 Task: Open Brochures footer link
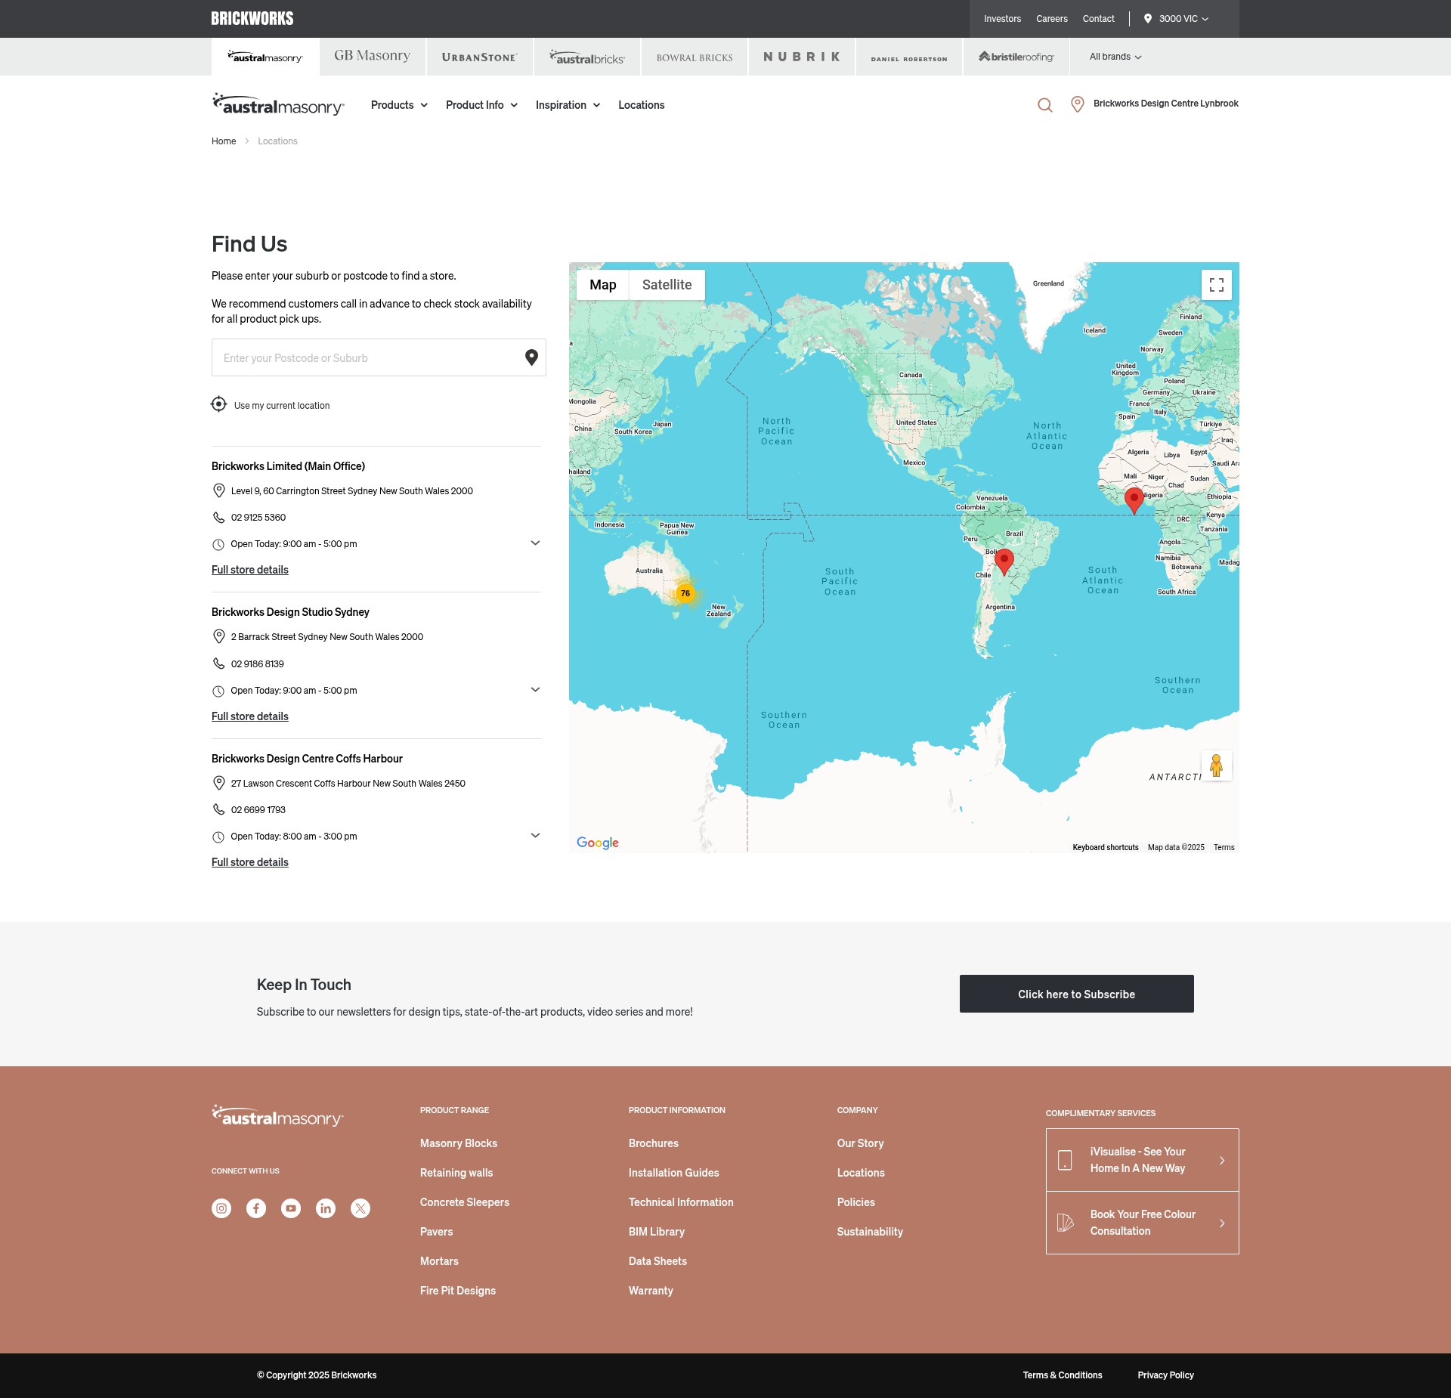pyautogui.click(x=654, y=1143)
